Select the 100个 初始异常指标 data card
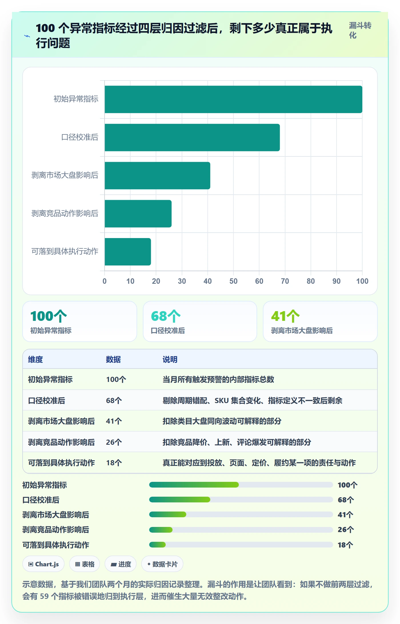The height and width of the screenshot is (624, 400). [80, 321]
